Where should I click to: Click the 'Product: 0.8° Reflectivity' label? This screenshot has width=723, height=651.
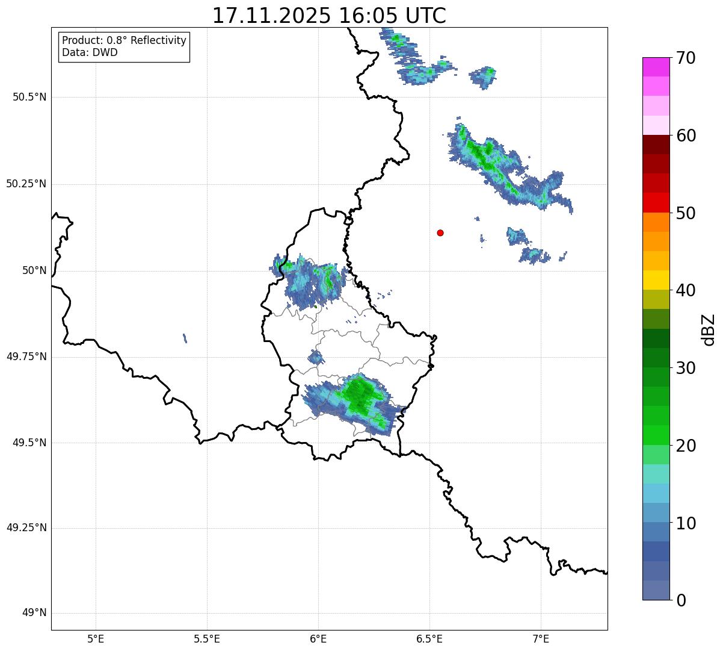tap(125, 40)
